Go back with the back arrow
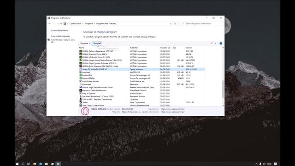The height and width of the screenshot is (166, 295). coord(49,24)
